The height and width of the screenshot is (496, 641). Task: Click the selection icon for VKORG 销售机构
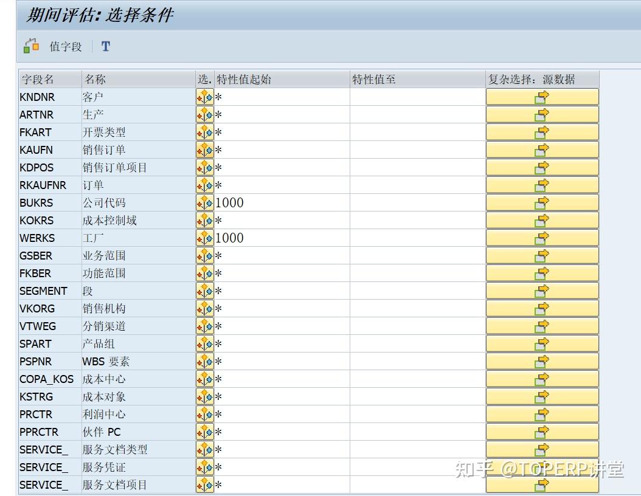click(x=205, y=308)
